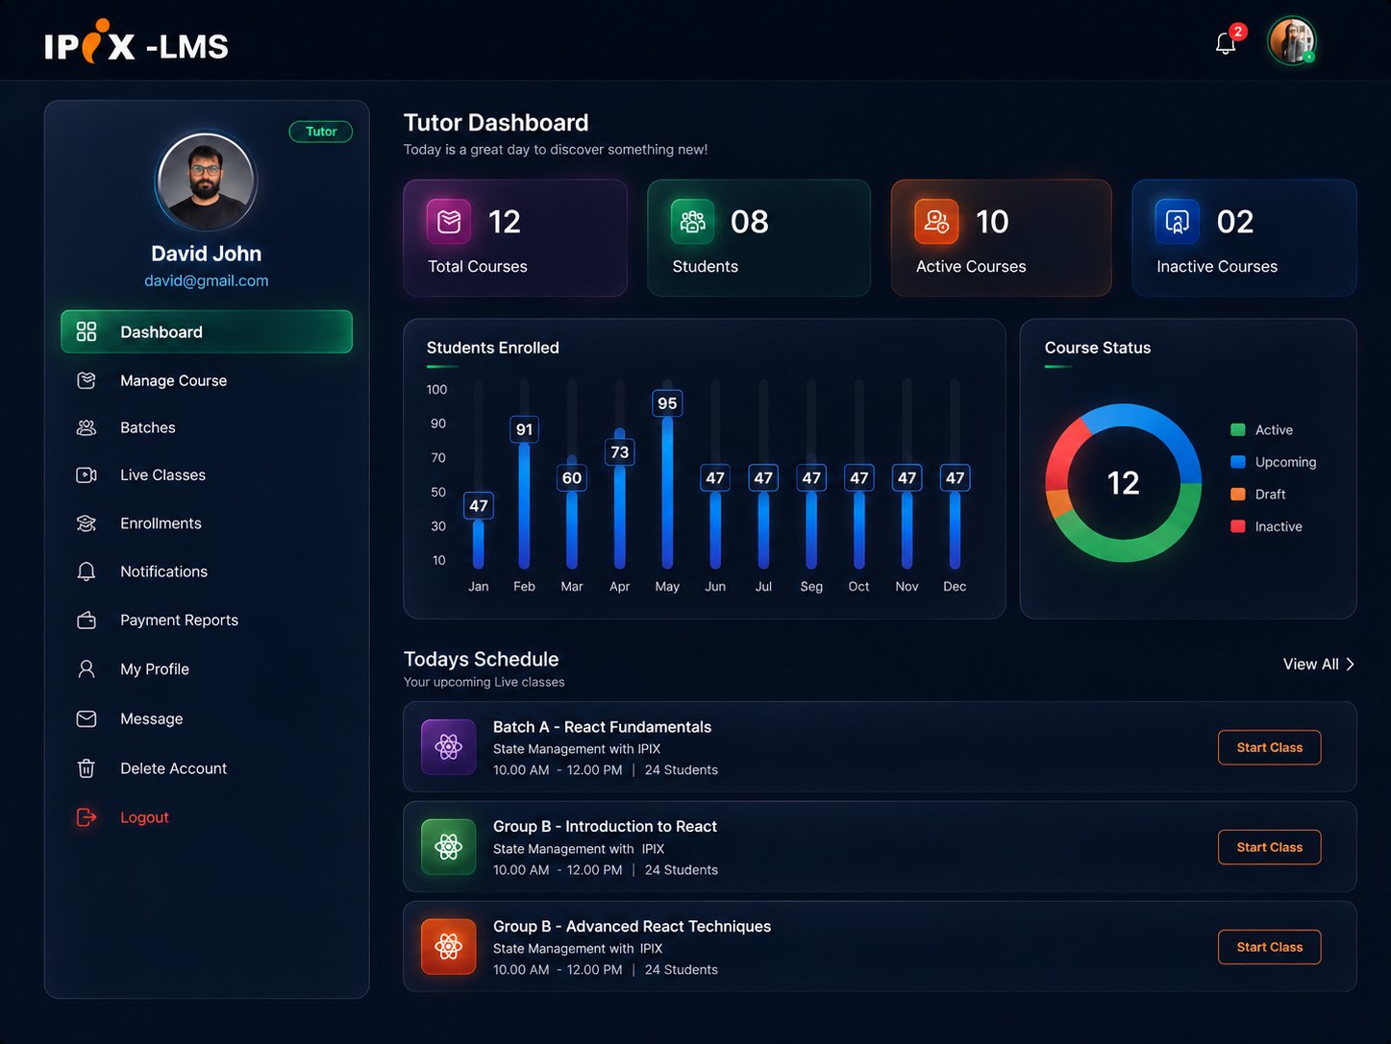Choose the Delete Account menu label

[x=173, y=768]
